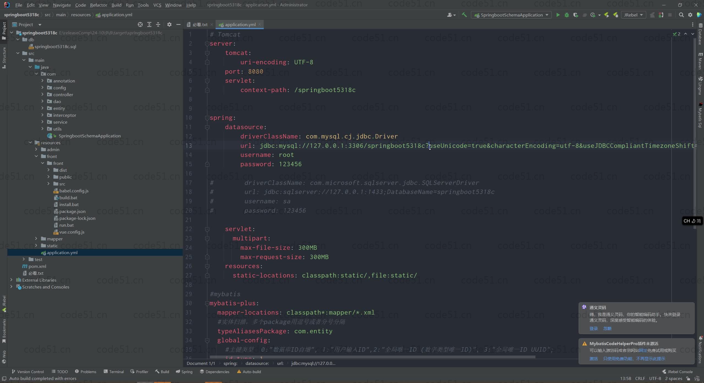Run with JRebel rocket icon
Image resolution: width=704 pixels, height=383 pixels.
pos(606,15)
